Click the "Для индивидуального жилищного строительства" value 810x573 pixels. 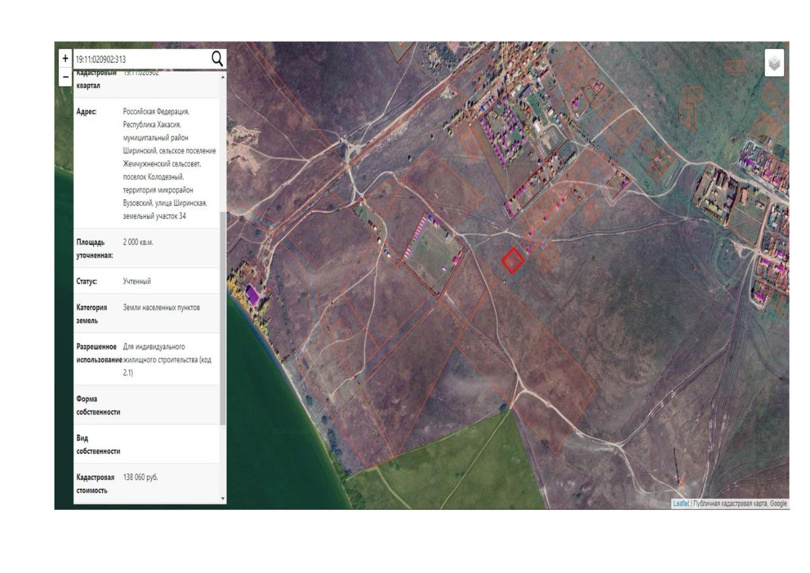click(167, 360)
